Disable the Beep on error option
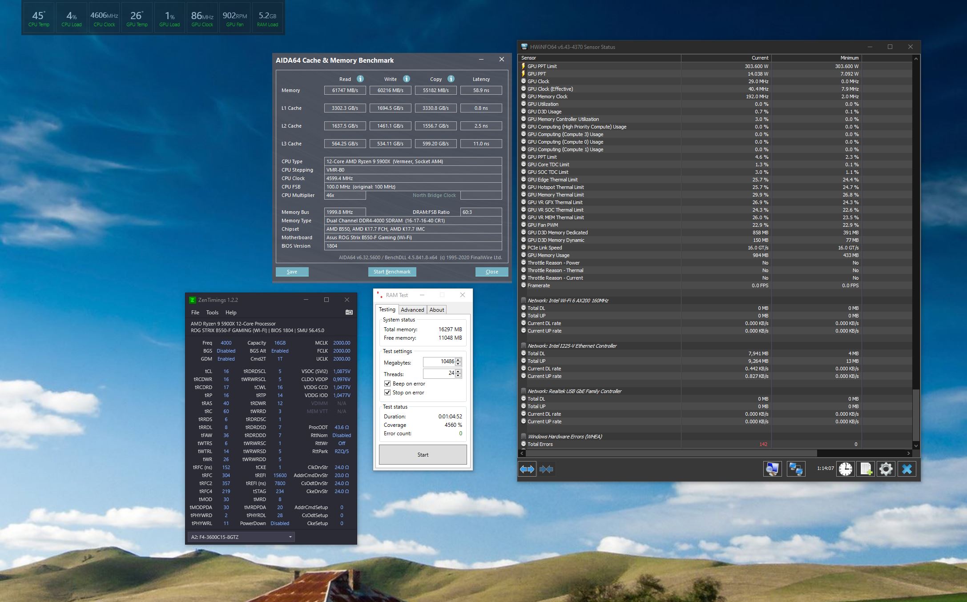Screen dimensions: 967x602 pos(387,383)
